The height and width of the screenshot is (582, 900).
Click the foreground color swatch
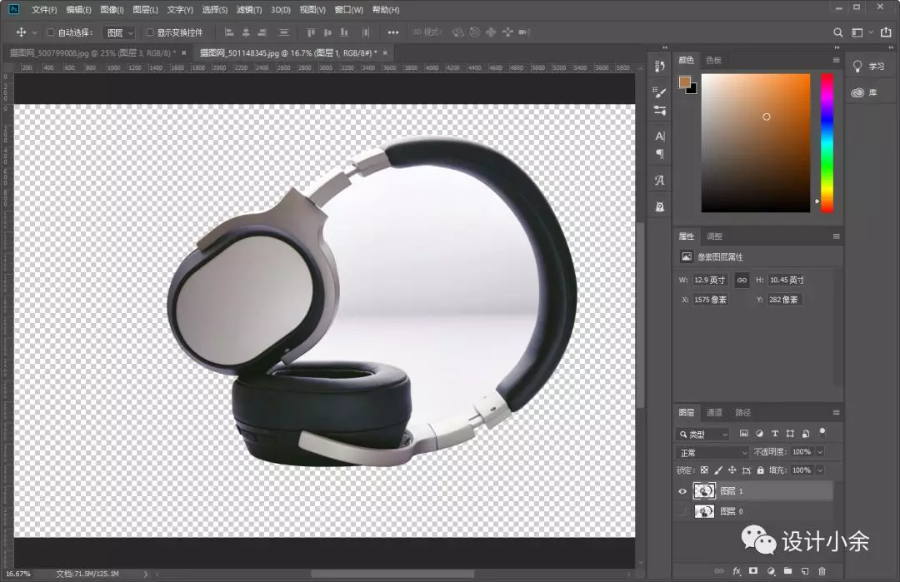(684, 82)
